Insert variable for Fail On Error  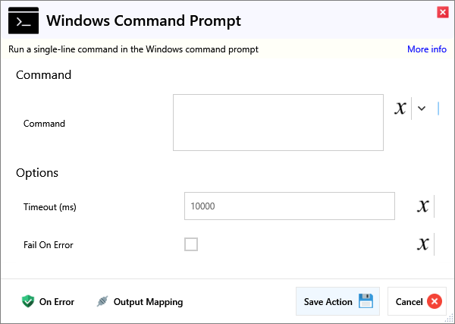[423, 244]
